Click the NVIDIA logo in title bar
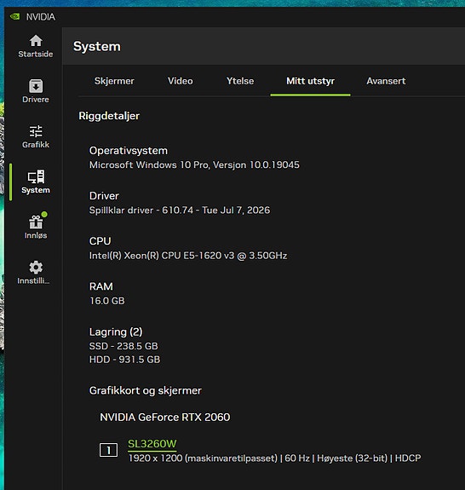465x490 pixels. 14,16
